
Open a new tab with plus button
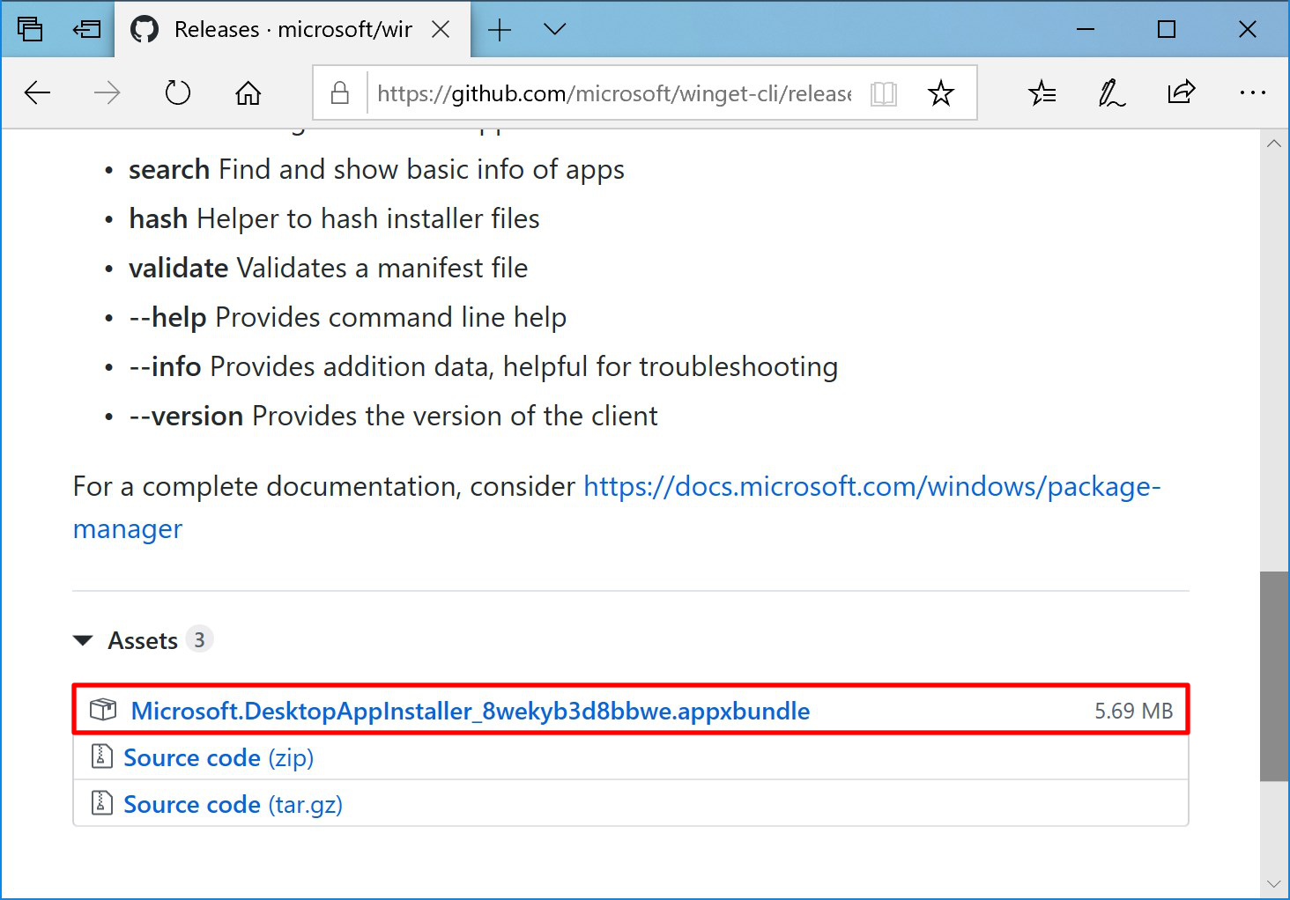pyautogui.click(x=500, y=30)
